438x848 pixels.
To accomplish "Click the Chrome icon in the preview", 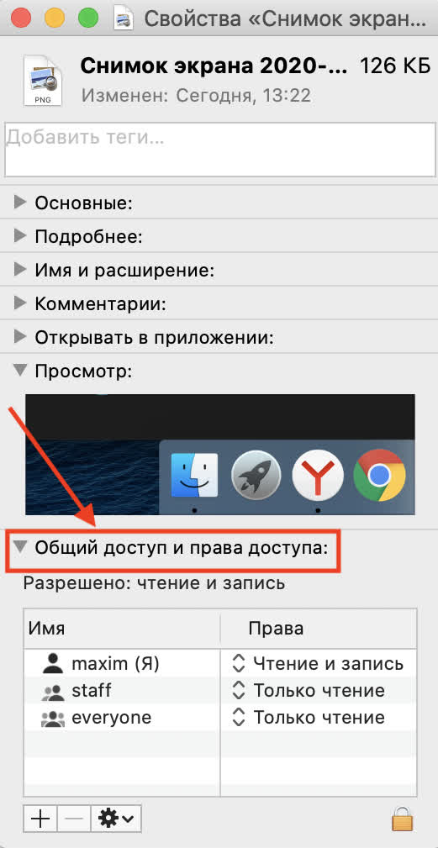I will pyautogui.click(x=380, y=476).
